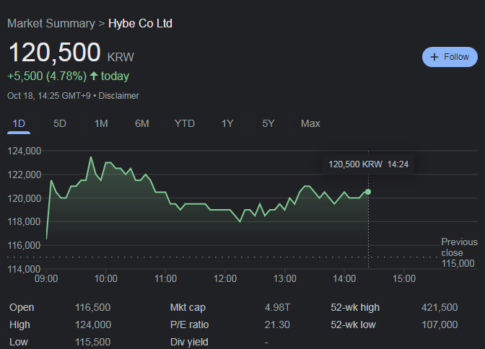This screenshot has width=485, height=349.
Task: Click the Open value 116,500
Action: (x=92, y=308)
